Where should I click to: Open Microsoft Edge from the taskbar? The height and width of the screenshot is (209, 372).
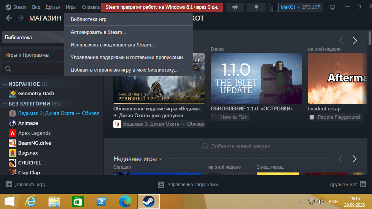pos(125,201)
